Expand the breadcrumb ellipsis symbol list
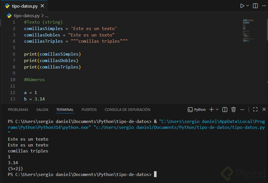Screen dimensions: 268x183 [47, 16]
